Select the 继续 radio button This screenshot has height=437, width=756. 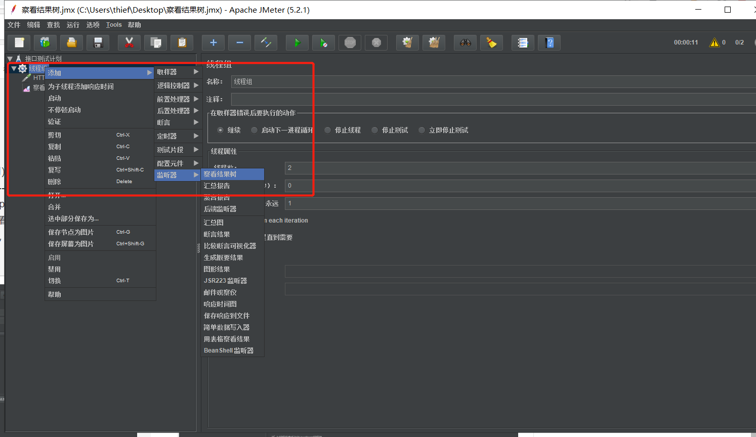click(221, 130)
